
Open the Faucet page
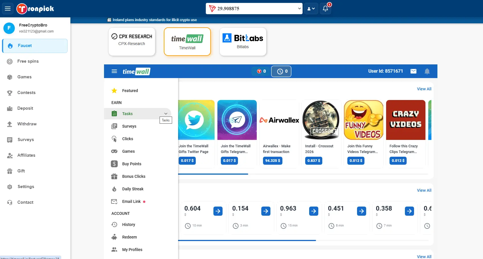point(35,46)
